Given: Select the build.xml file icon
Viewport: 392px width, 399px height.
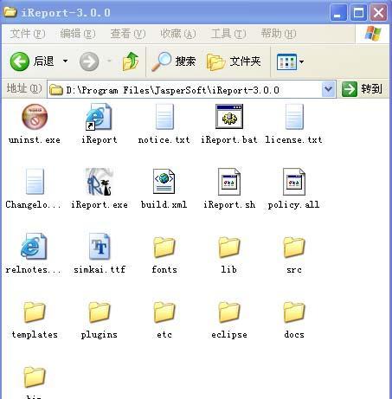Looking at the screenshot, I should tap(164, 181).
